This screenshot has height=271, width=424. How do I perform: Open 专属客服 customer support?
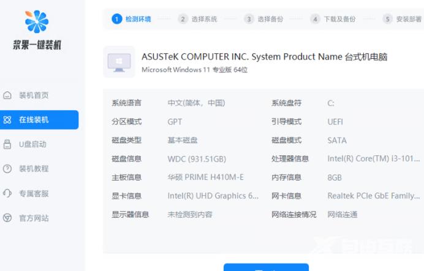click(34, 193)
